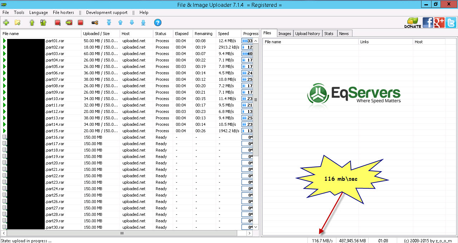Open the Tools menu

pos(19,13)
